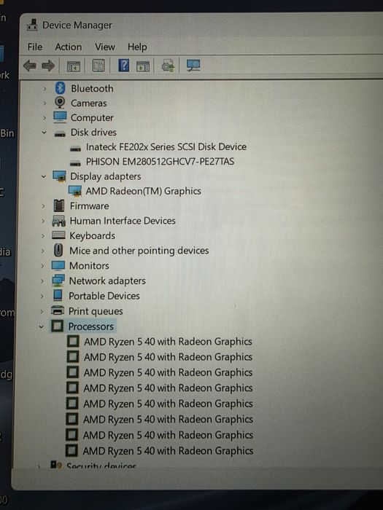
Task: Expand the Cameras node arrow
Action: click(x=45, y=103)
